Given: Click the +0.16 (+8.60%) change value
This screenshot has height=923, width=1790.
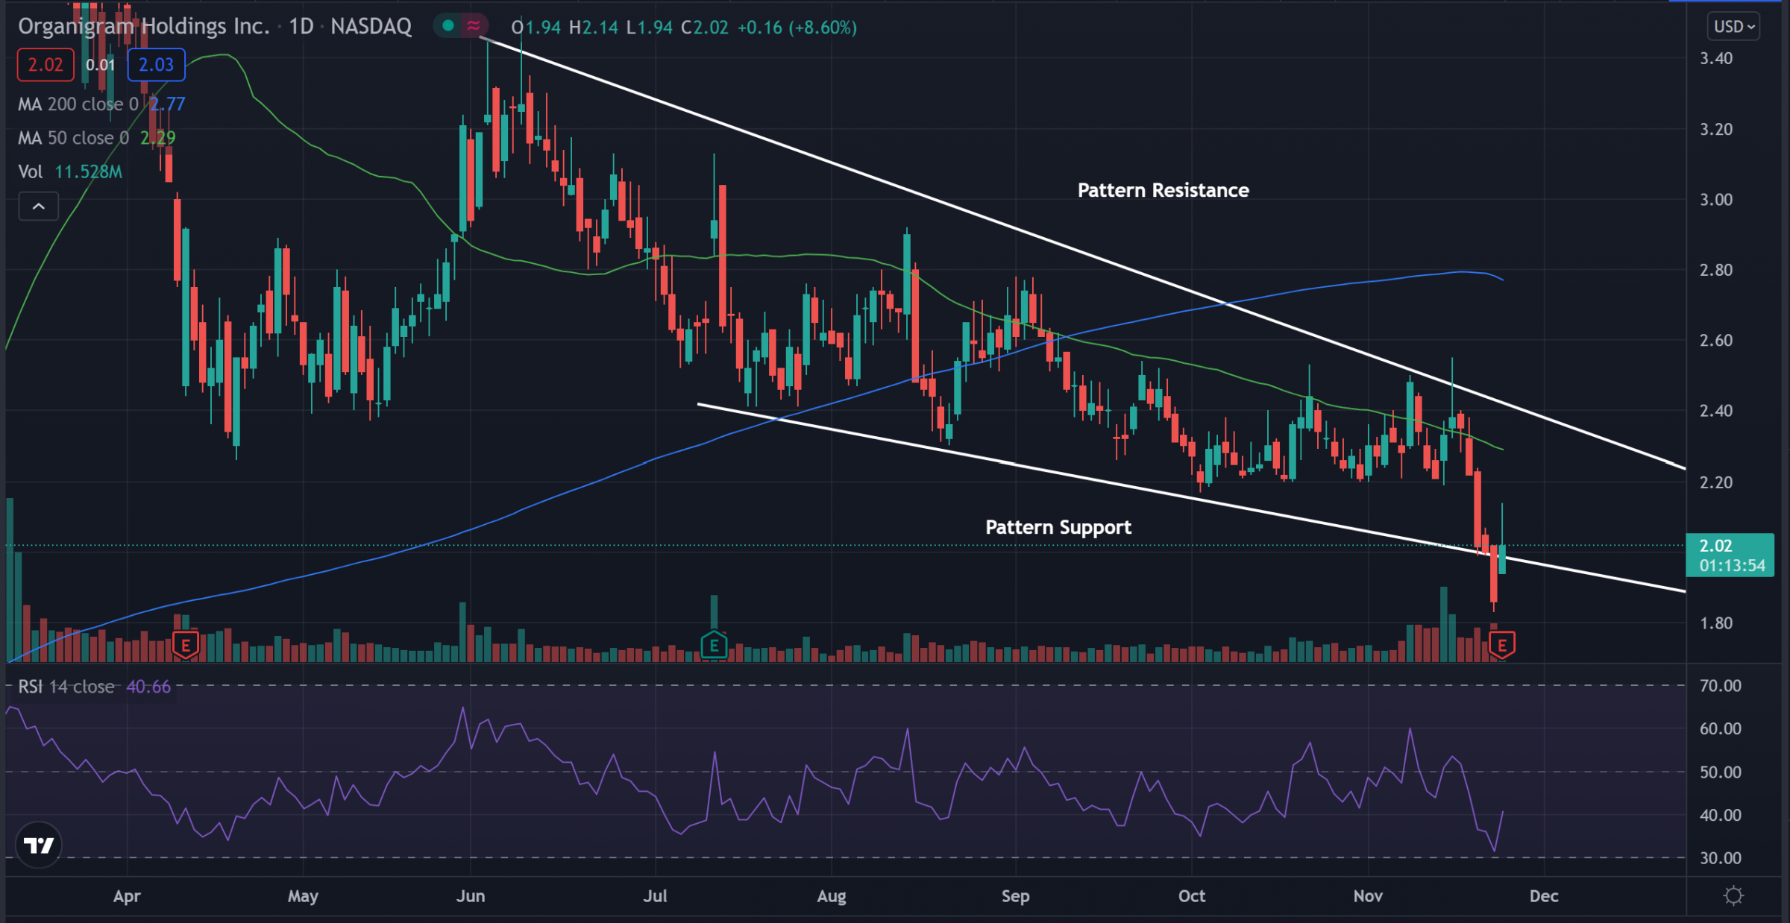Looking at the screenshot, I should (797, 28).
